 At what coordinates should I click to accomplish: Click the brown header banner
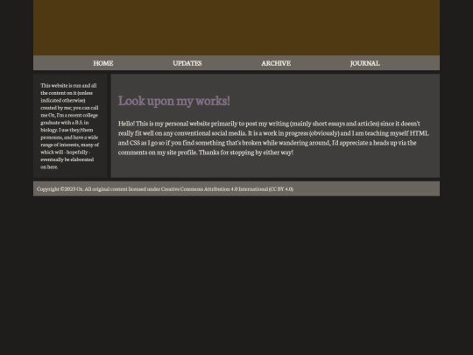point(236,27)
